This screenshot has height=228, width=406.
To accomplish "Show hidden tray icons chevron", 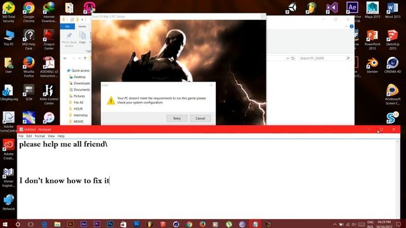I will (x=335, y=224).
